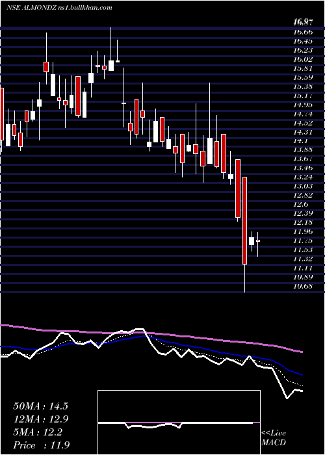This screenshot has width=325, height=455.
Task: Click the 14.95 price label
Action: (303, 105)
